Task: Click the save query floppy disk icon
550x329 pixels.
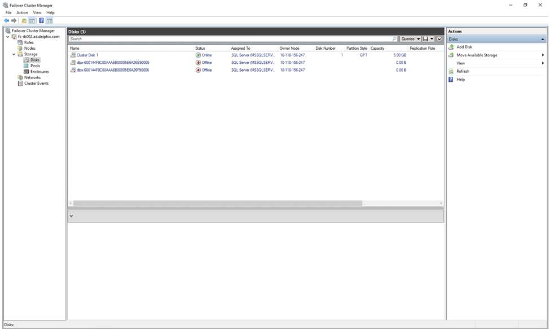Action: coord(426,39)
